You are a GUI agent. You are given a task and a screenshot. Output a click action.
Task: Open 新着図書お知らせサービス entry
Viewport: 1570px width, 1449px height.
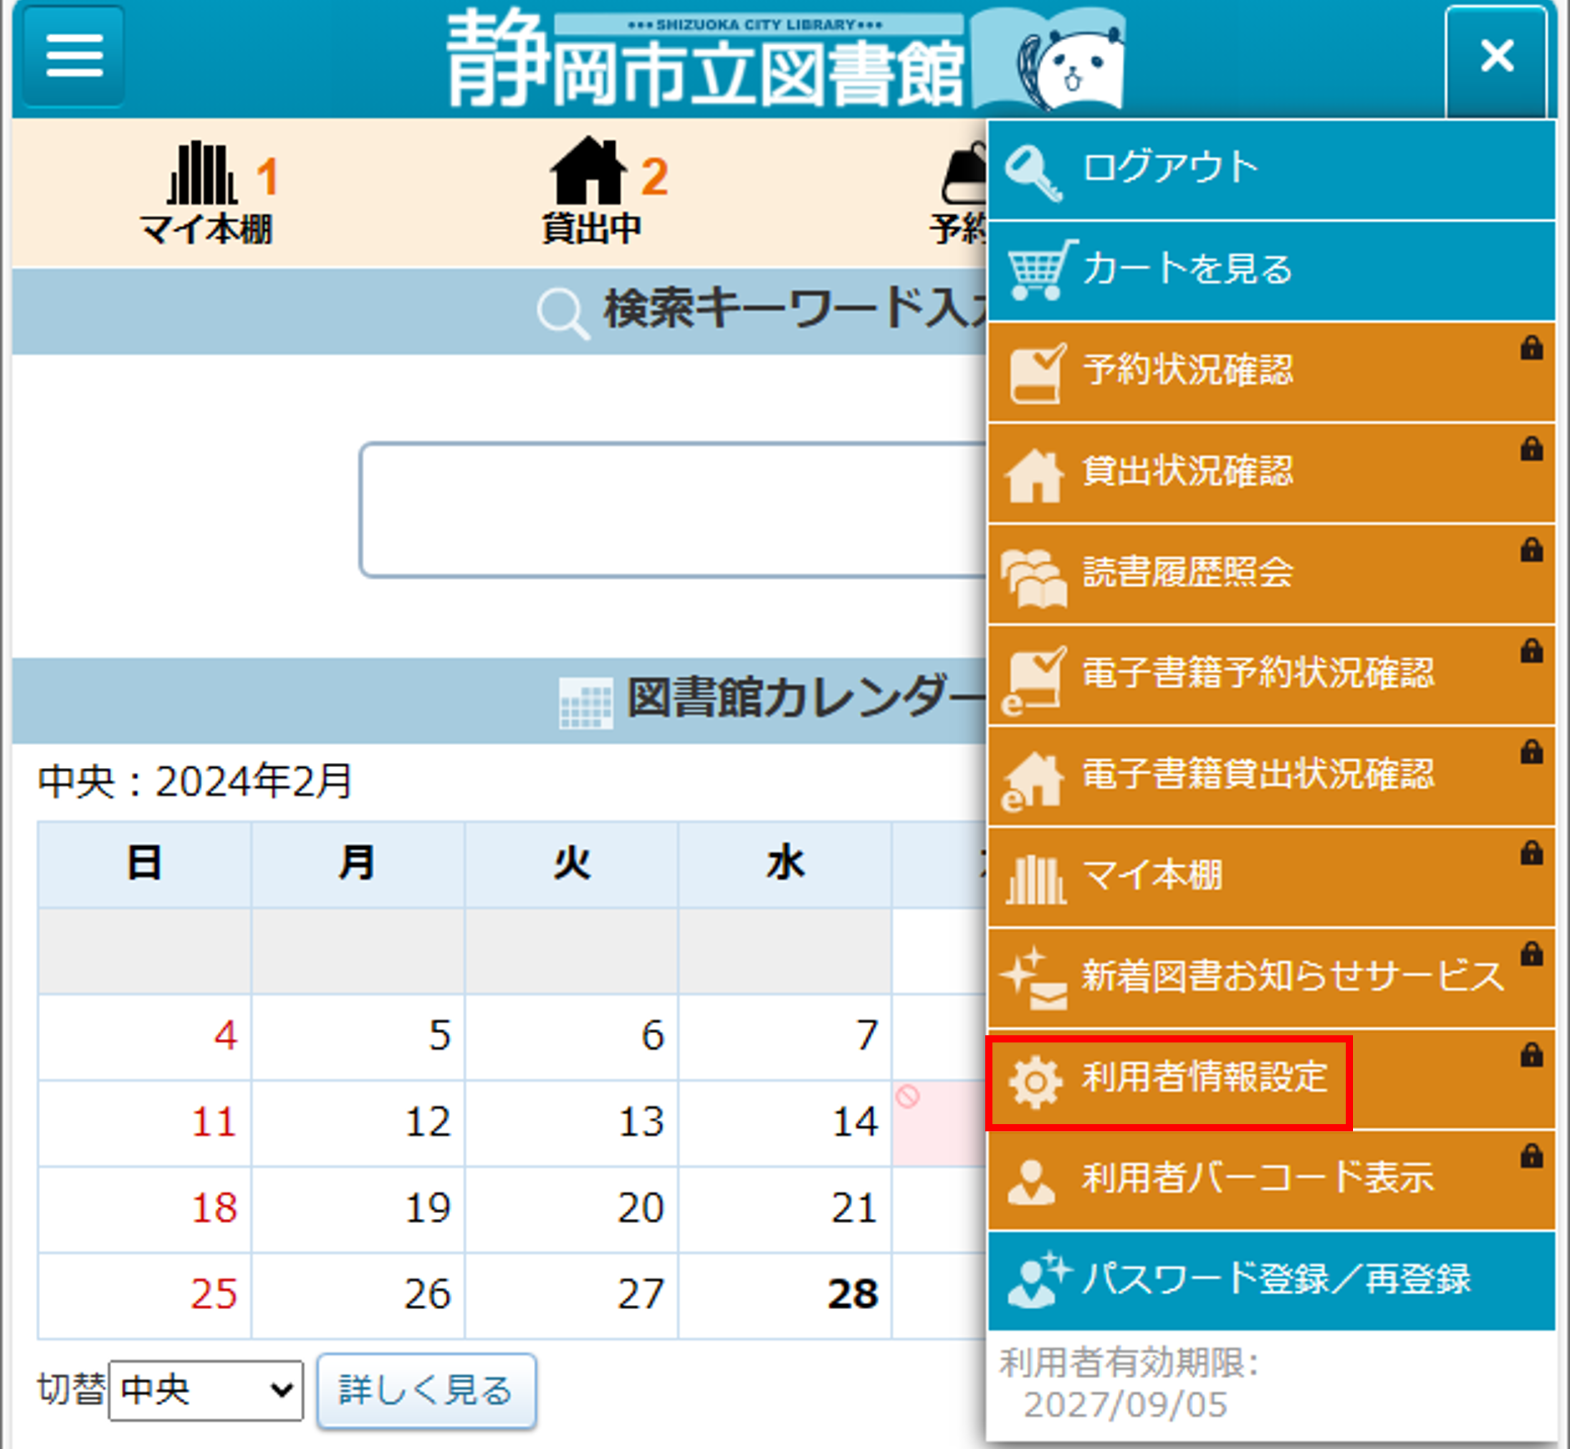coord(1292,977)
